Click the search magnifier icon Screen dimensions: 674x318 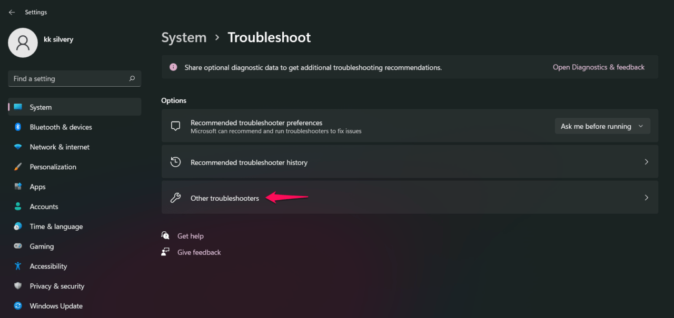tap(132, 79)
